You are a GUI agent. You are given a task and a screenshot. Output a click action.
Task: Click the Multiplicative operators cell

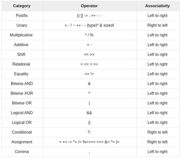pyautogui.click(x=89, y=35)
